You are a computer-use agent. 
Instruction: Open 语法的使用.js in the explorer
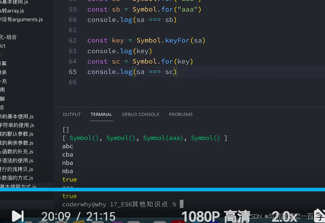17,160
